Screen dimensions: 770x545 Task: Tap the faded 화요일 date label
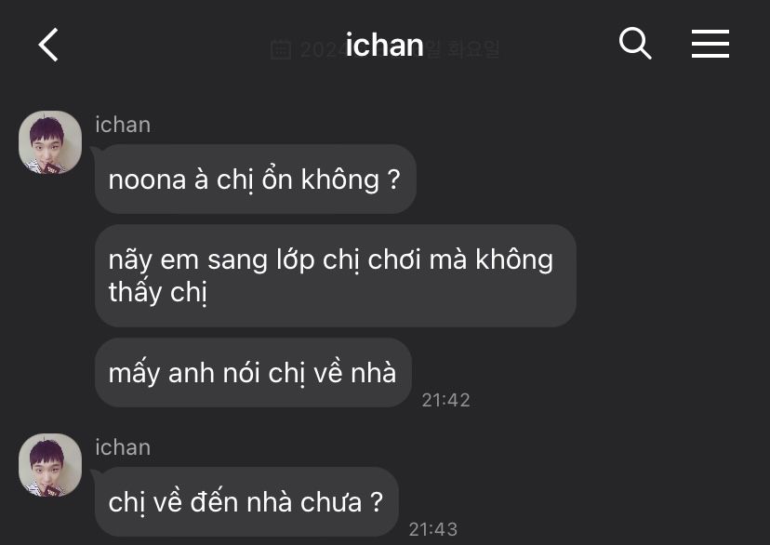471,49
